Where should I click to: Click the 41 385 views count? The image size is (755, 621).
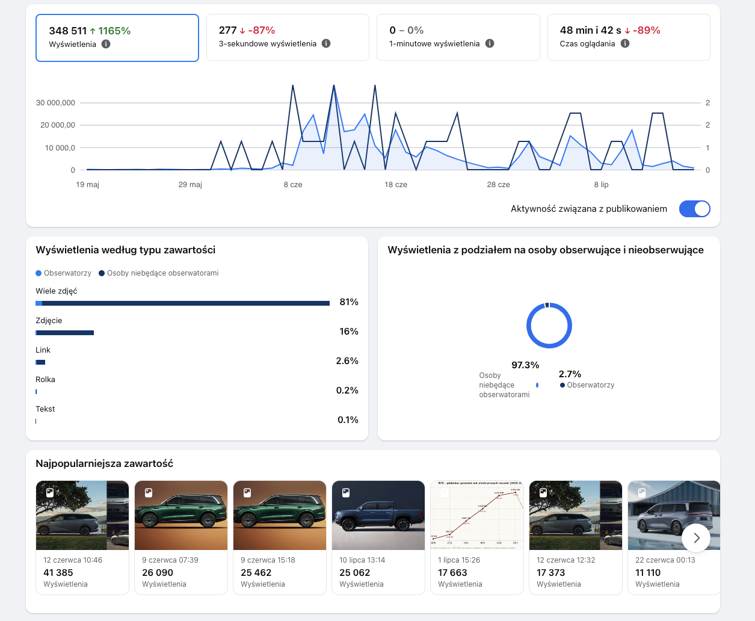[58, 573]
